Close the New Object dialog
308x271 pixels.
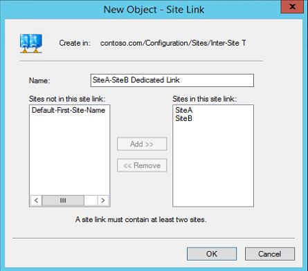(x=292, y=7)
